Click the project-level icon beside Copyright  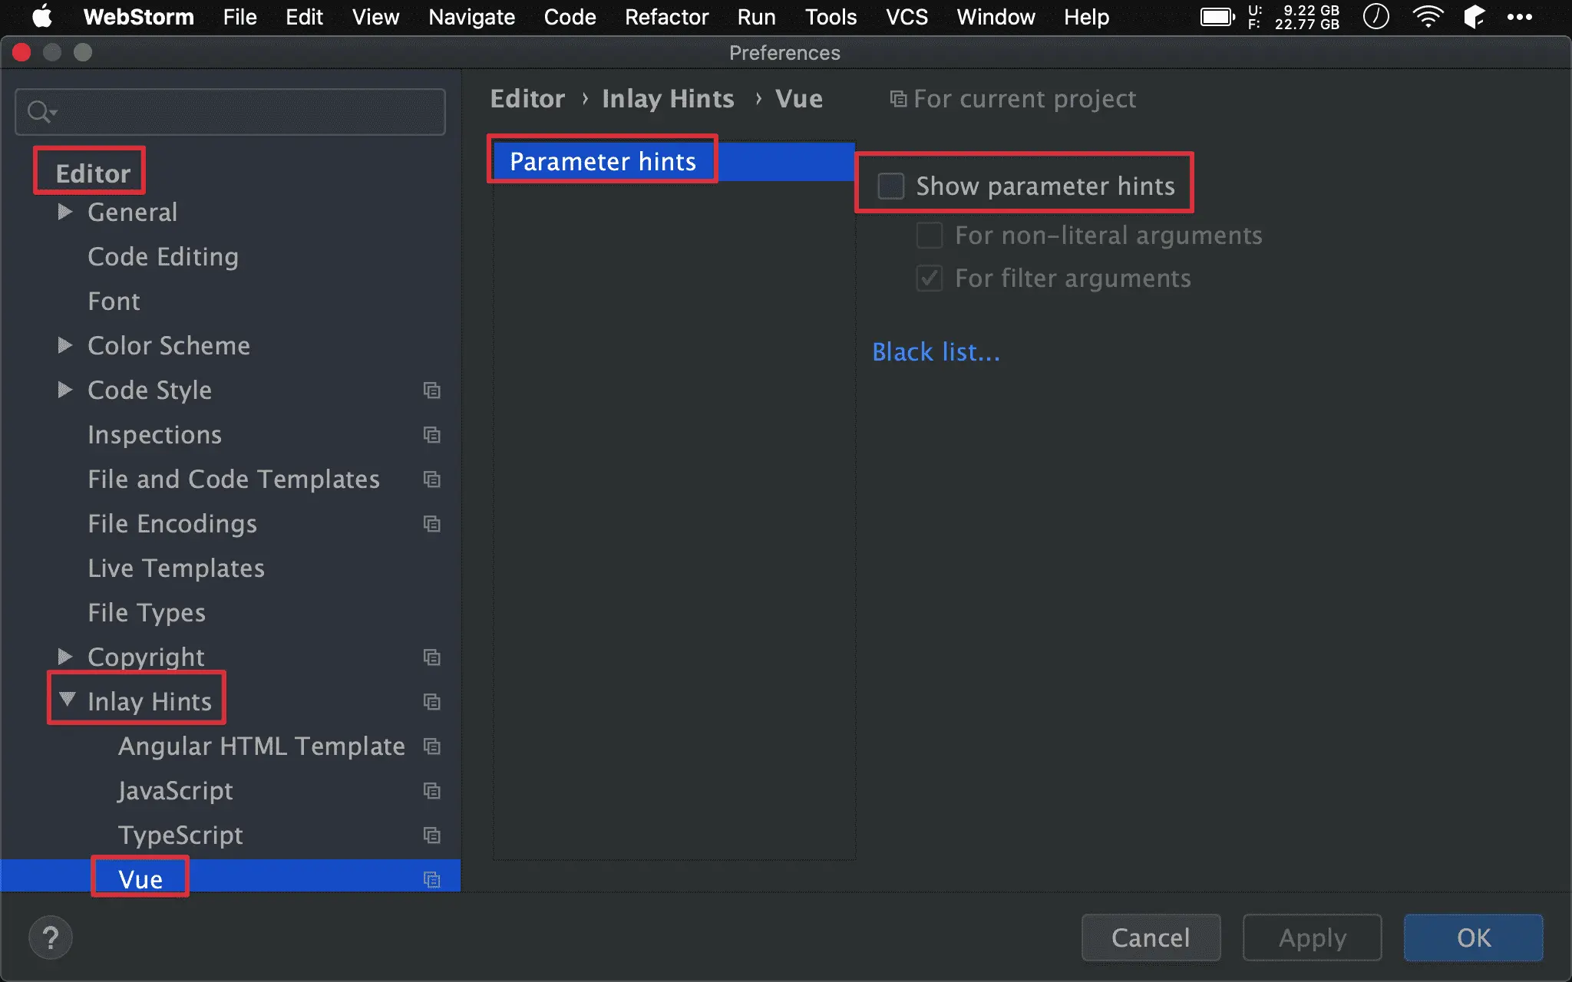(x=432, y=657)
